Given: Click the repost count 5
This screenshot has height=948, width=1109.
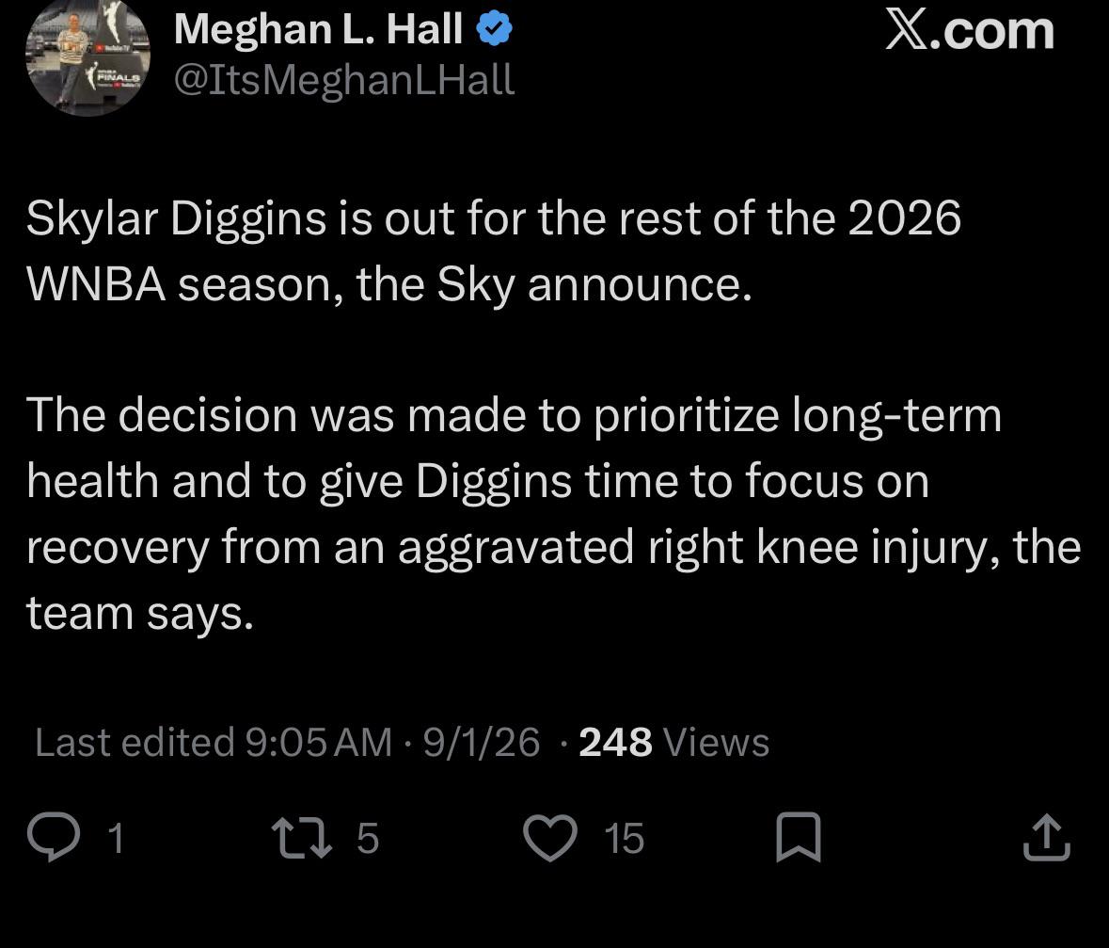Looking at the screenshot, I should (x=368, y=838).
